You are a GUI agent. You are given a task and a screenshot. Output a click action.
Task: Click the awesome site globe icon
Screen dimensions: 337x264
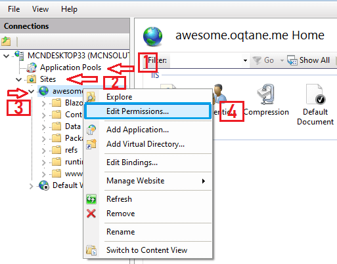click(44, 91)
